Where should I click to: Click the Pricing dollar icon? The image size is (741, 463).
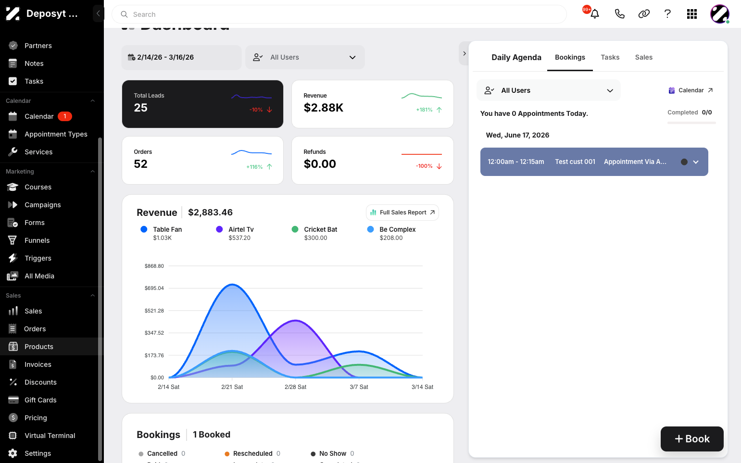pos(13,418)
